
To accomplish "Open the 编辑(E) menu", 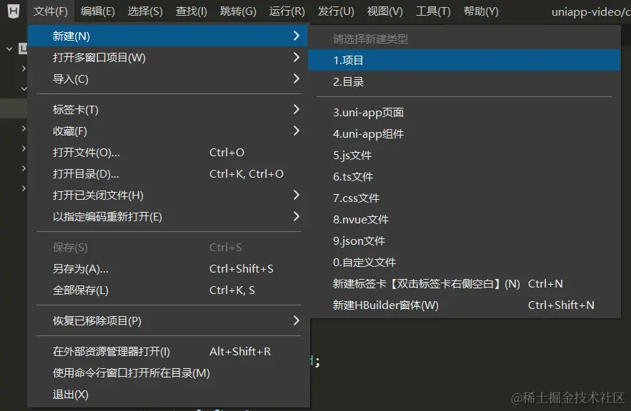I will (97, 11).
